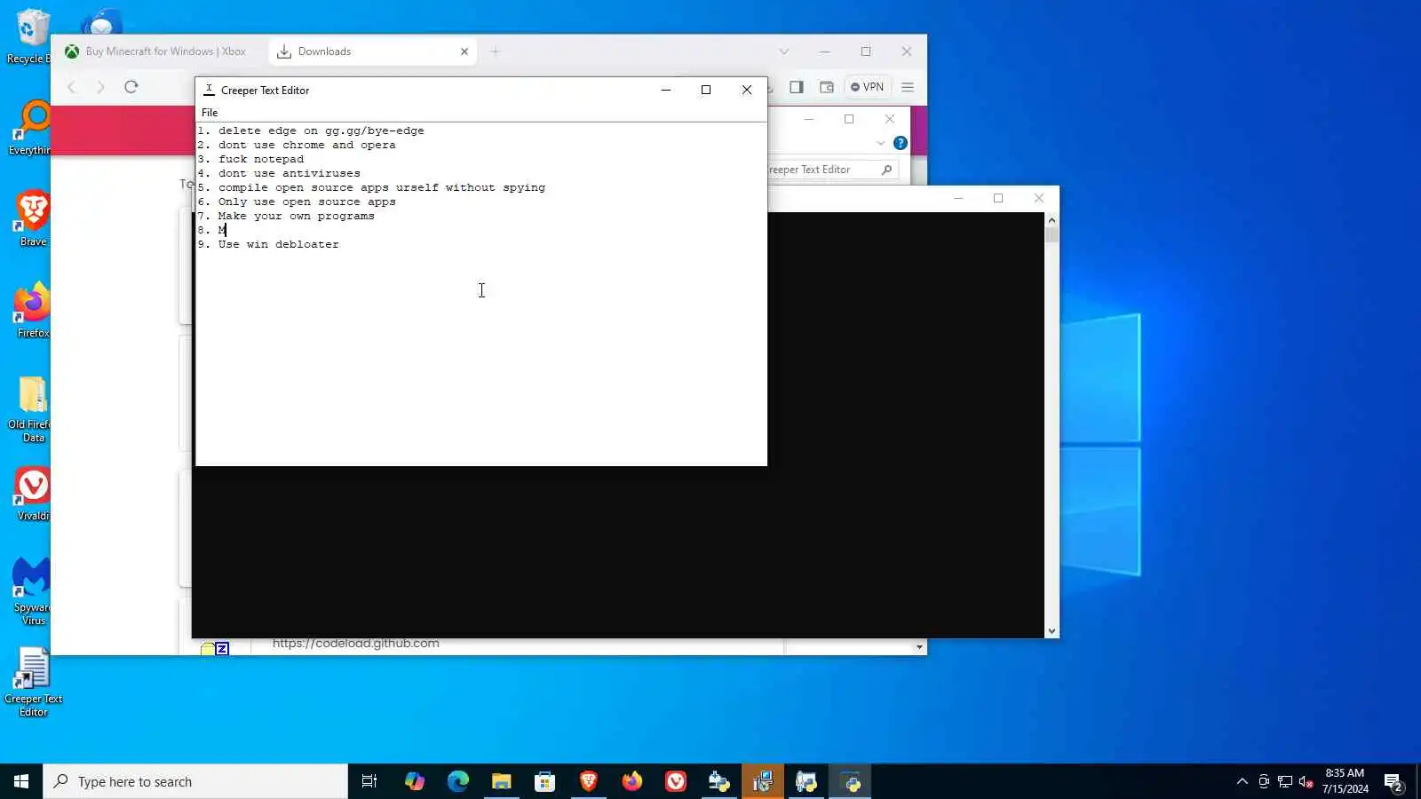The width and height of the screenshot is (1421, 799).
Task: Maximize the Creeper Text Editor window
Action: coord(706,90)
